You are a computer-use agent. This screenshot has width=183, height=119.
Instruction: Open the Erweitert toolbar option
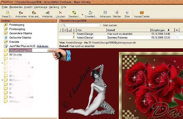pos(91,14)
